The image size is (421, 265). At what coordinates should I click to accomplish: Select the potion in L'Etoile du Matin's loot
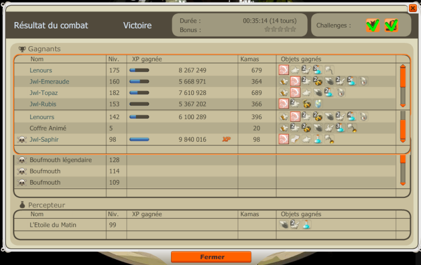306,225
